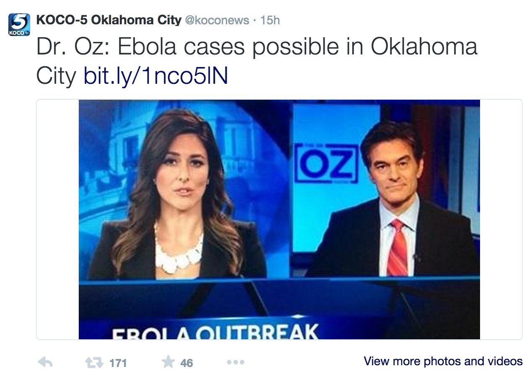Click the OZ show logo in photo
This screenshot has width=532, height=377.
coord(326,163)
